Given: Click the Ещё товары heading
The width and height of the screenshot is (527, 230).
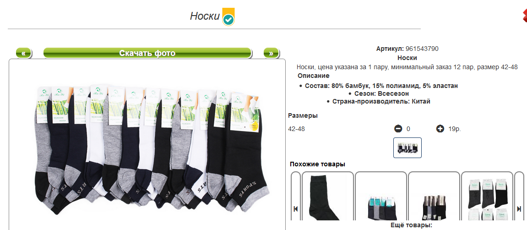Looking at the screenshot, I should tap(411, 225).
